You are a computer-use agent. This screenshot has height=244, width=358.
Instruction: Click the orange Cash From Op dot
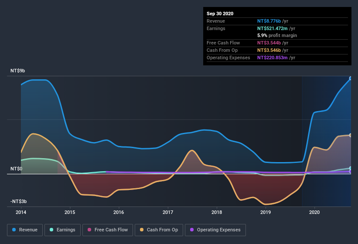tap(142, 230)
